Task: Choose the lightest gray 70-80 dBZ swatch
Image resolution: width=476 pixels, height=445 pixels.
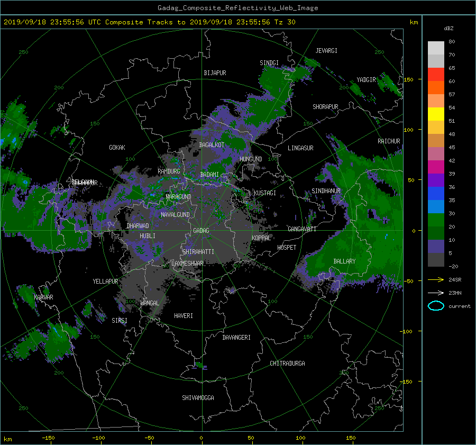Action: [x=436, y=48]
